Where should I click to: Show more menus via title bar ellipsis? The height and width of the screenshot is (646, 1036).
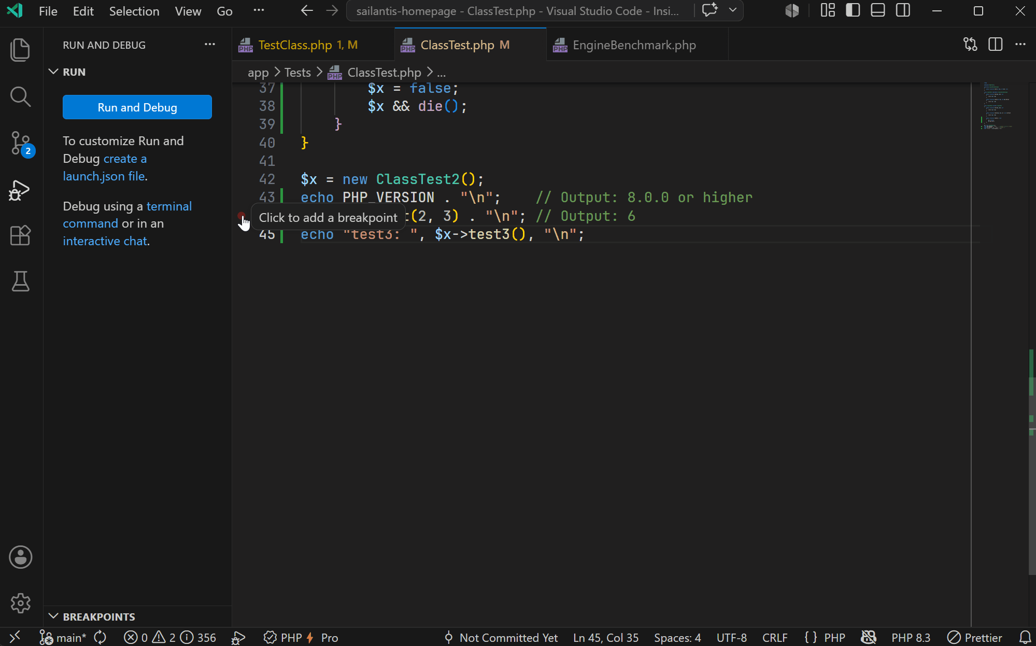259,10
